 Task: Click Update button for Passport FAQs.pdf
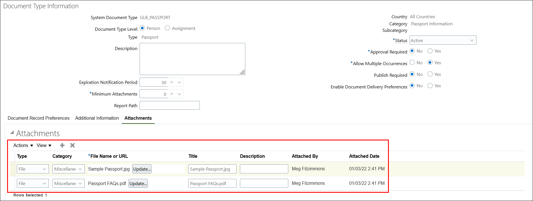click(x=138, y=183)
